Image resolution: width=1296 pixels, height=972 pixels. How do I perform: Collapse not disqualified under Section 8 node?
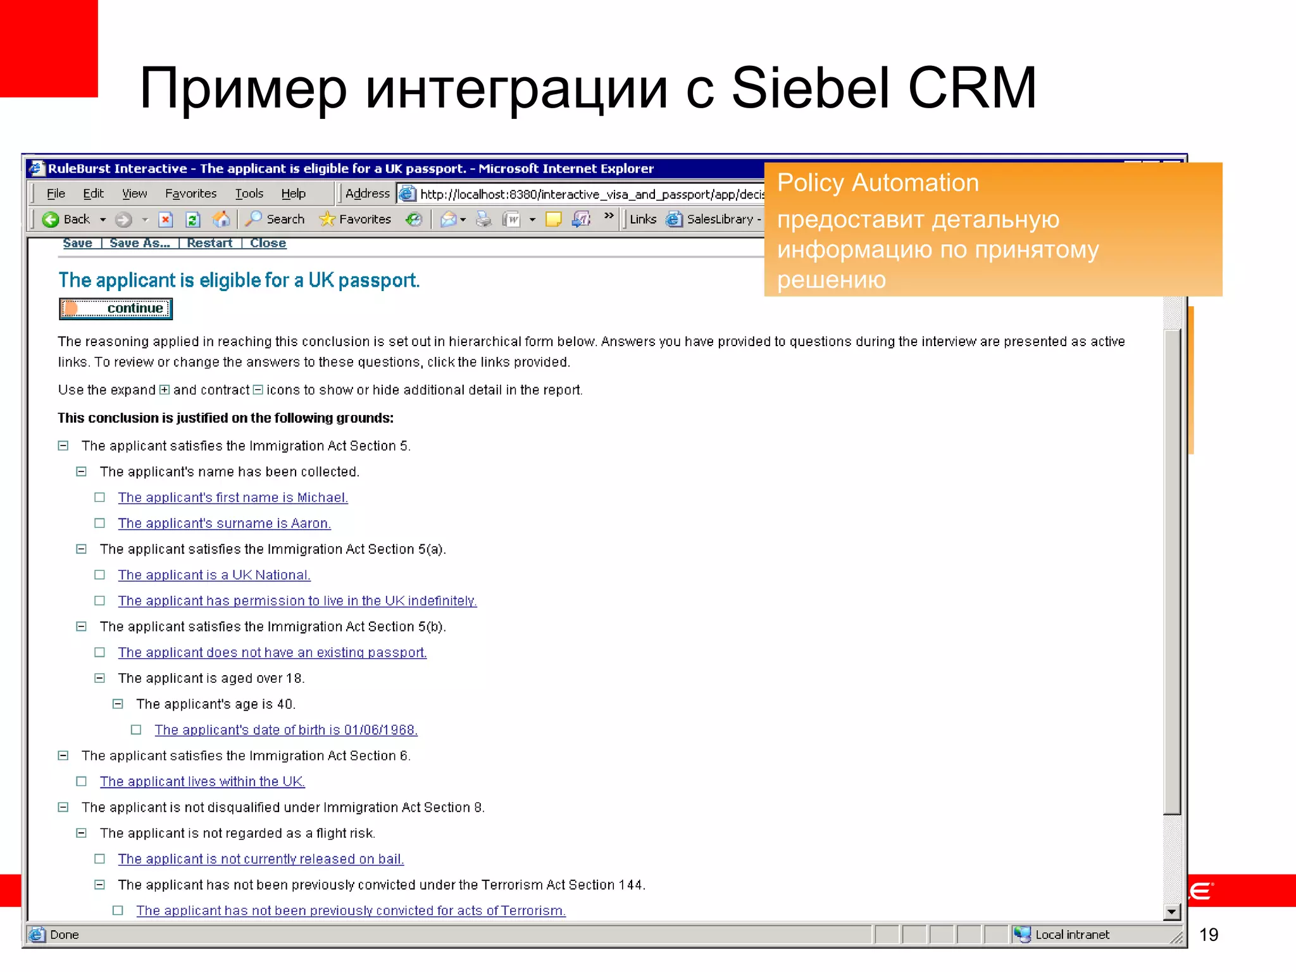pos(63,807)
